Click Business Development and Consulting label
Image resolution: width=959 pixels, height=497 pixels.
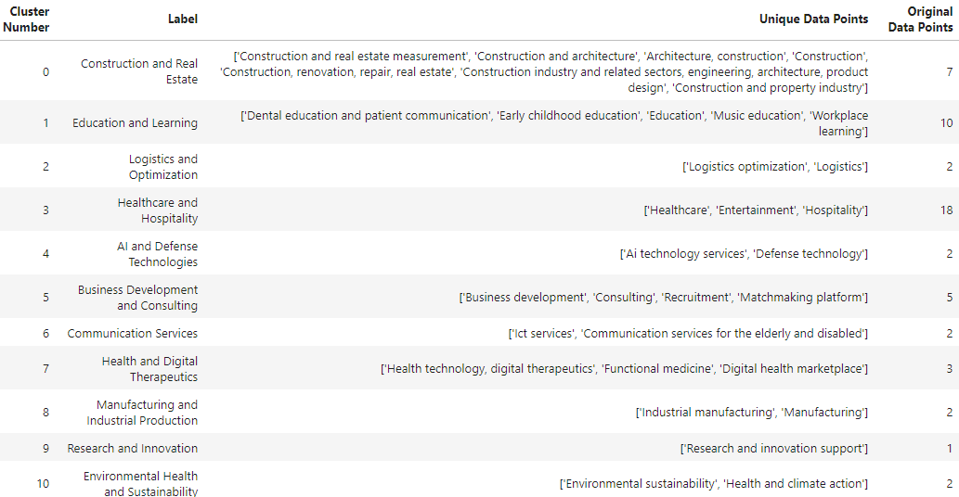click(137, 298)
